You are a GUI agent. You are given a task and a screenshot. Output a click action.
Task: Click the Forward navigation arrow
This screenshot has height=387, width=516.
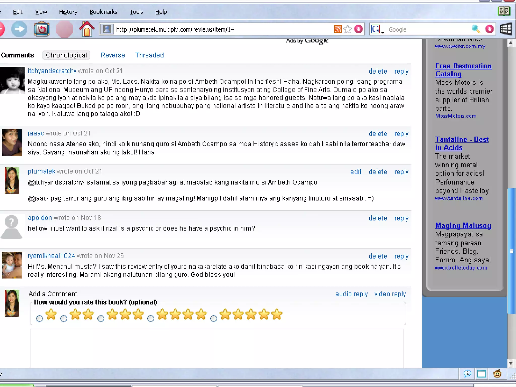click(19, 29)
